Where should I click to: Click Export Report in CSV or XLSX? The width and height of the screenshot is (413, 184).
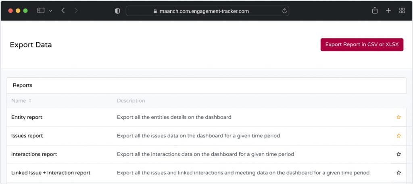pyautogui.click(x=362, y=45)
